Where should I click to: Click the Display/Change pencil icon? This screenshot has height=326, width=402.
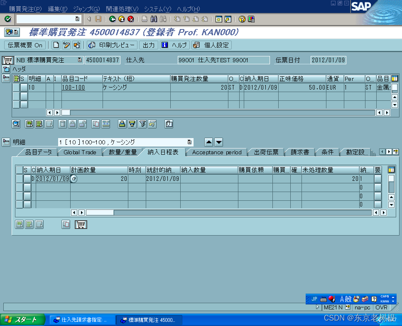point(66,45)
